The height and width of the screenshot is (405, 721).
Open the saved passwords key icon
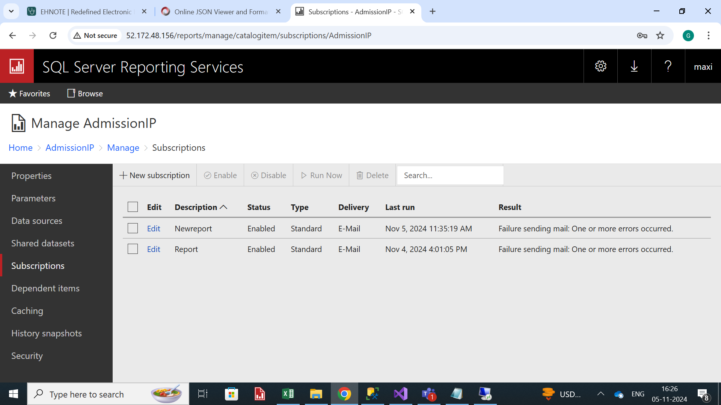tap(642, 35)
